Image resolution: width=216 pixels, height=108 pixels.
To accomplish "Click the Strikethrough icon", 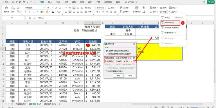I will (x=37, y=12).
